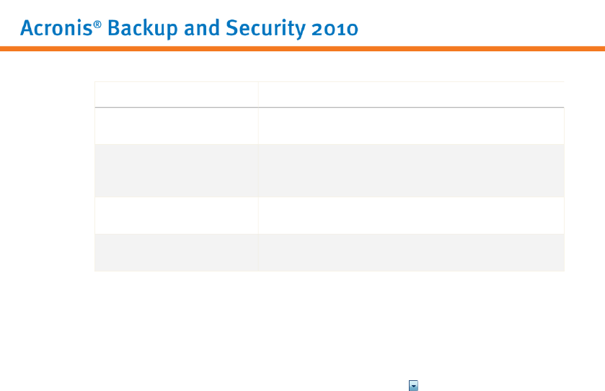605x391 pixels.
Task: Select the first white row's right cell
Action: point(410,126)
